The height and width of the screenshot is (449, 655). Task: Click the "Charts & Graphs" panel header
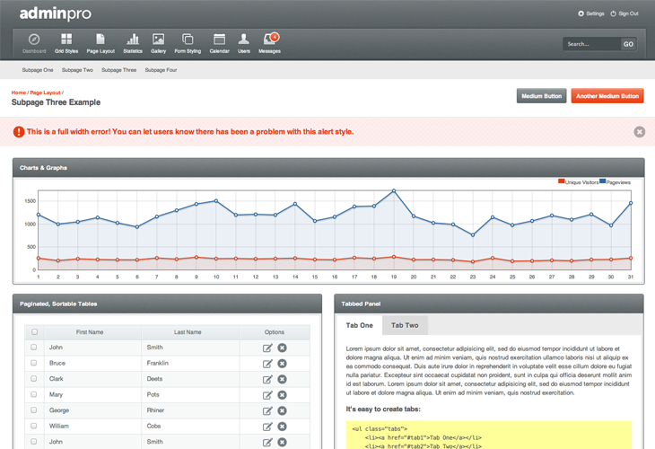[328, 168]
